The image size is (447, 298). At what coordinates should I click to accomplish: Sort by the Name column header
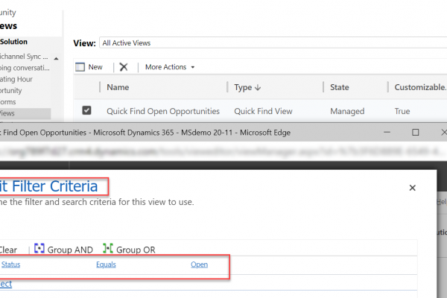coord(118,87)
